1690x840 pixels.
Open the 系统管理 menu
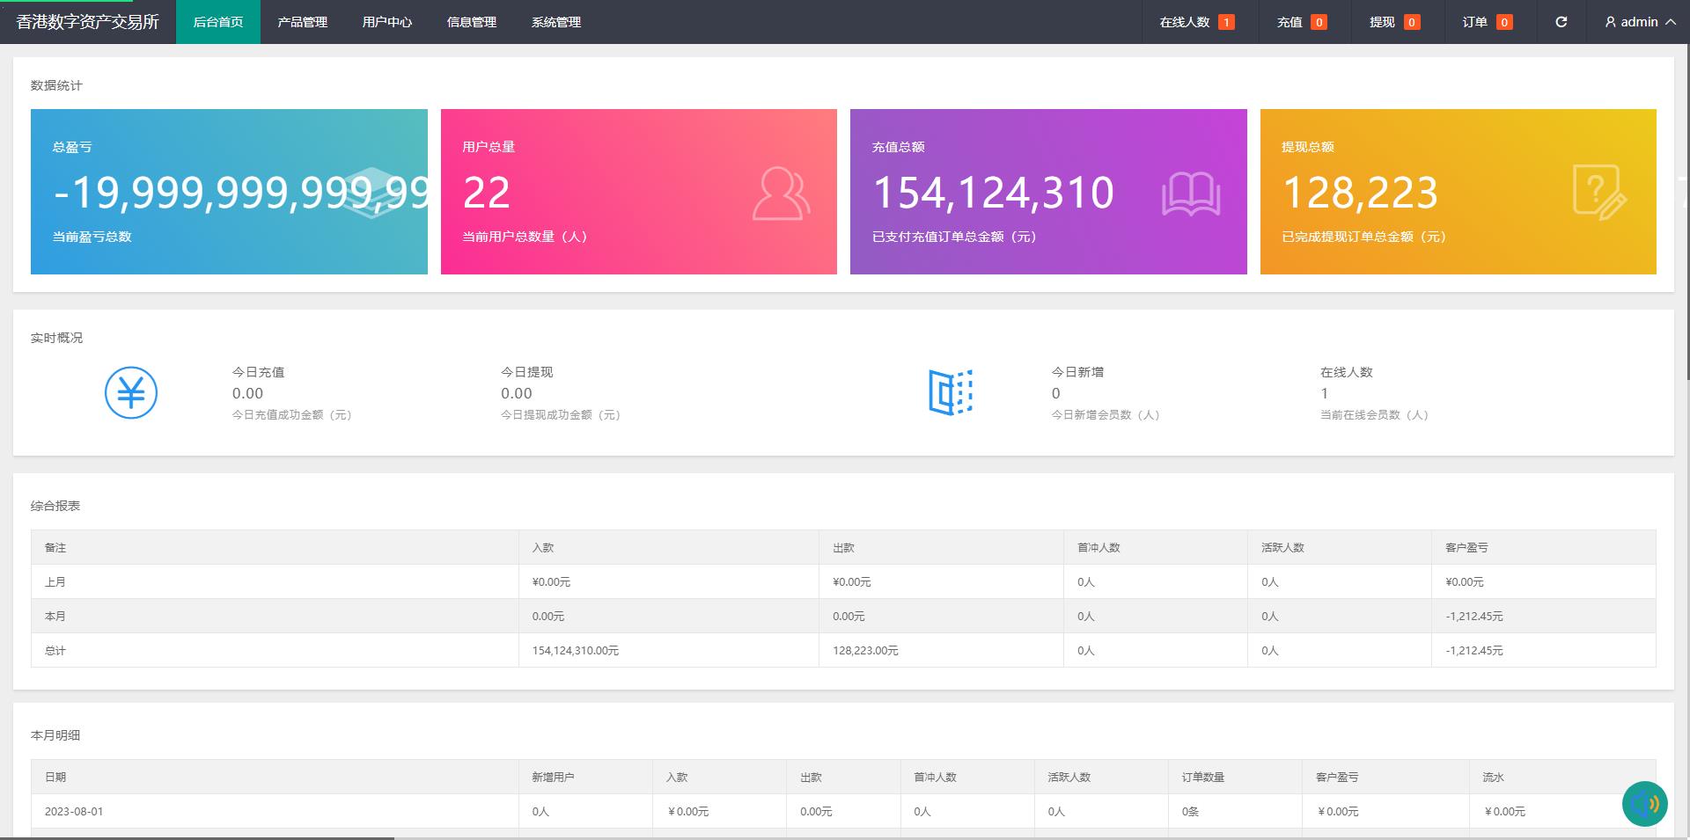(555, 22)
